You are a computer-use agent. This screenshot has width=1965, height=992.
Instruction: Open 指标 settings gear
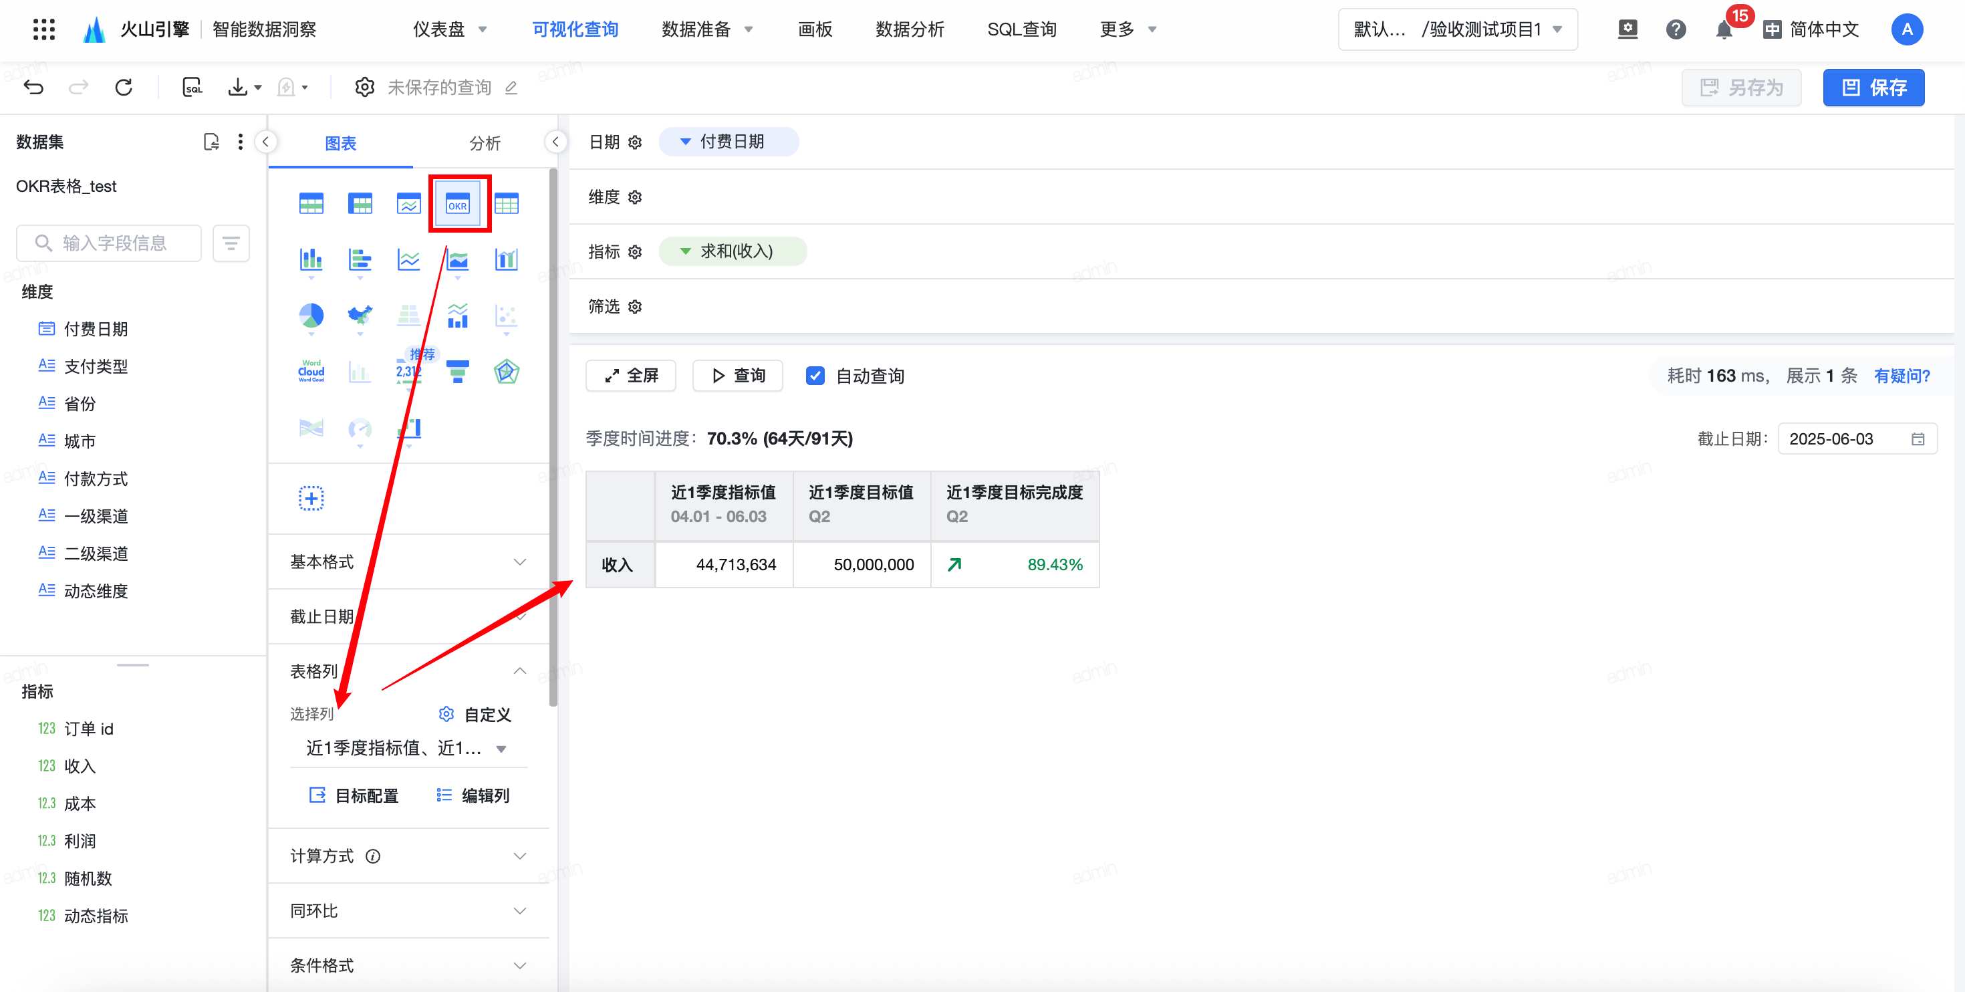pyautogui.click(x=635, y=252)
